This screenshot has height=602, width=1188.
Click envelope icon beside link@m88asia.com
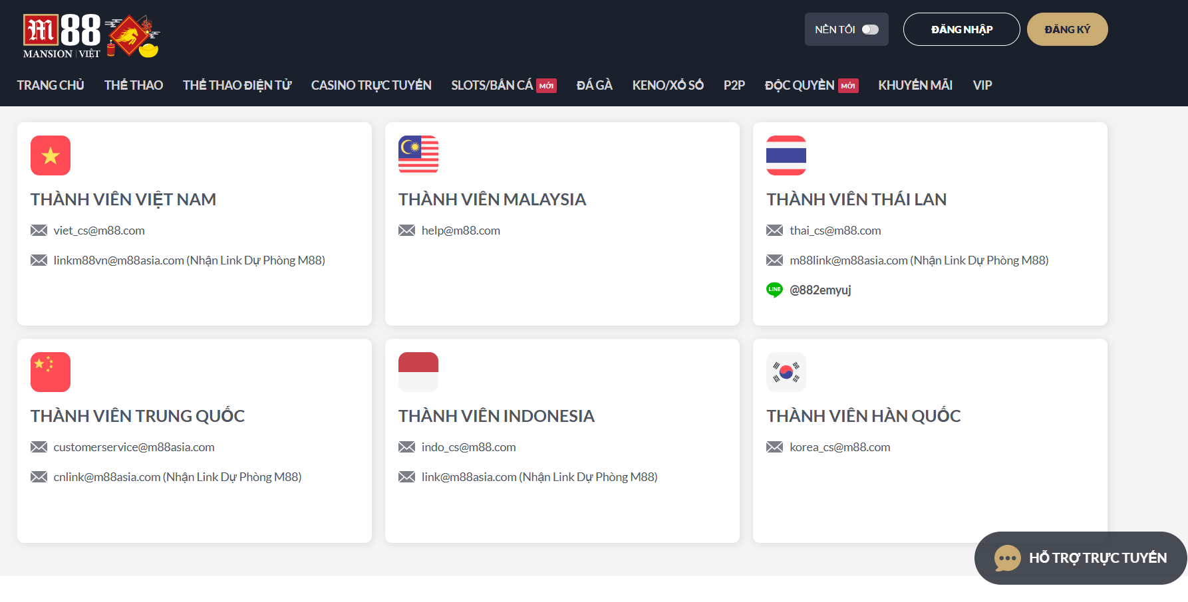(407, 477)
